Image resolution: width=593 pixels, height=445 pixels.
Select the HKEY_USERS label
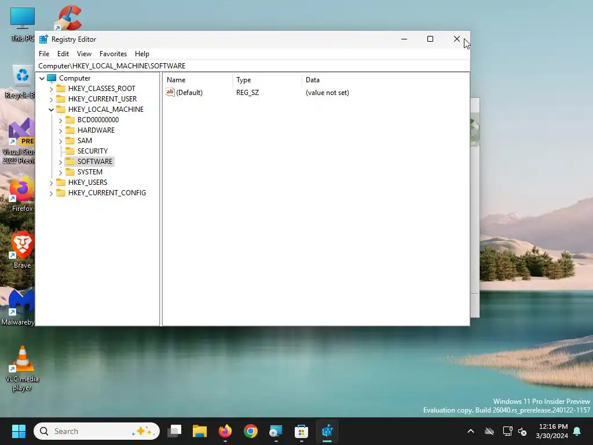click(x=88, y=183)
